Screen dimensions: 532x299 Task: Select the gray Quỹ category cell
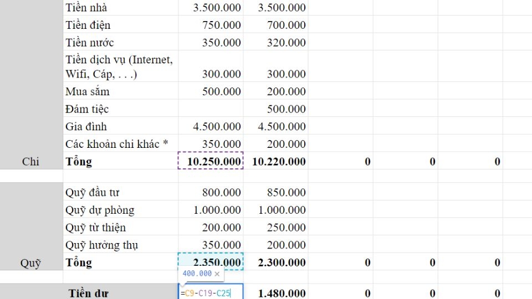coord(30,263)
